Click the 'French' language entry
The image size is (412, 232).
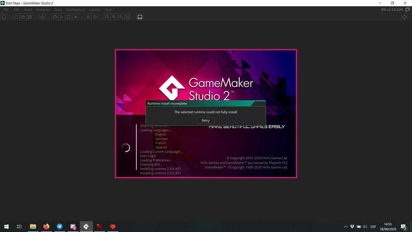tap(160, 143)
